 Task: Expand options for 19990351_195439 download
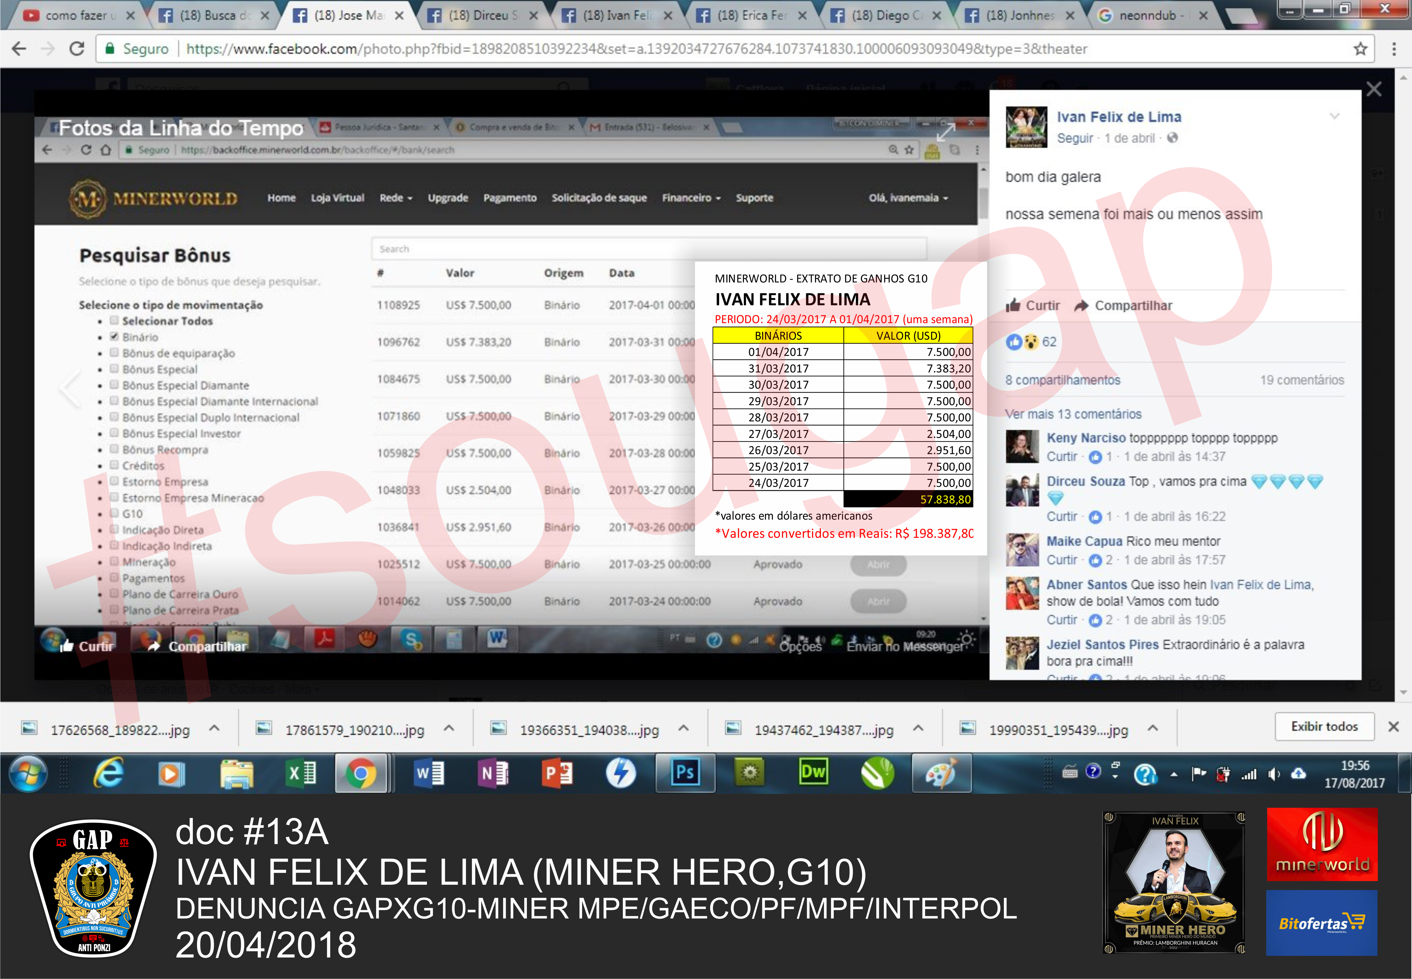click(x=1153, y=729)
